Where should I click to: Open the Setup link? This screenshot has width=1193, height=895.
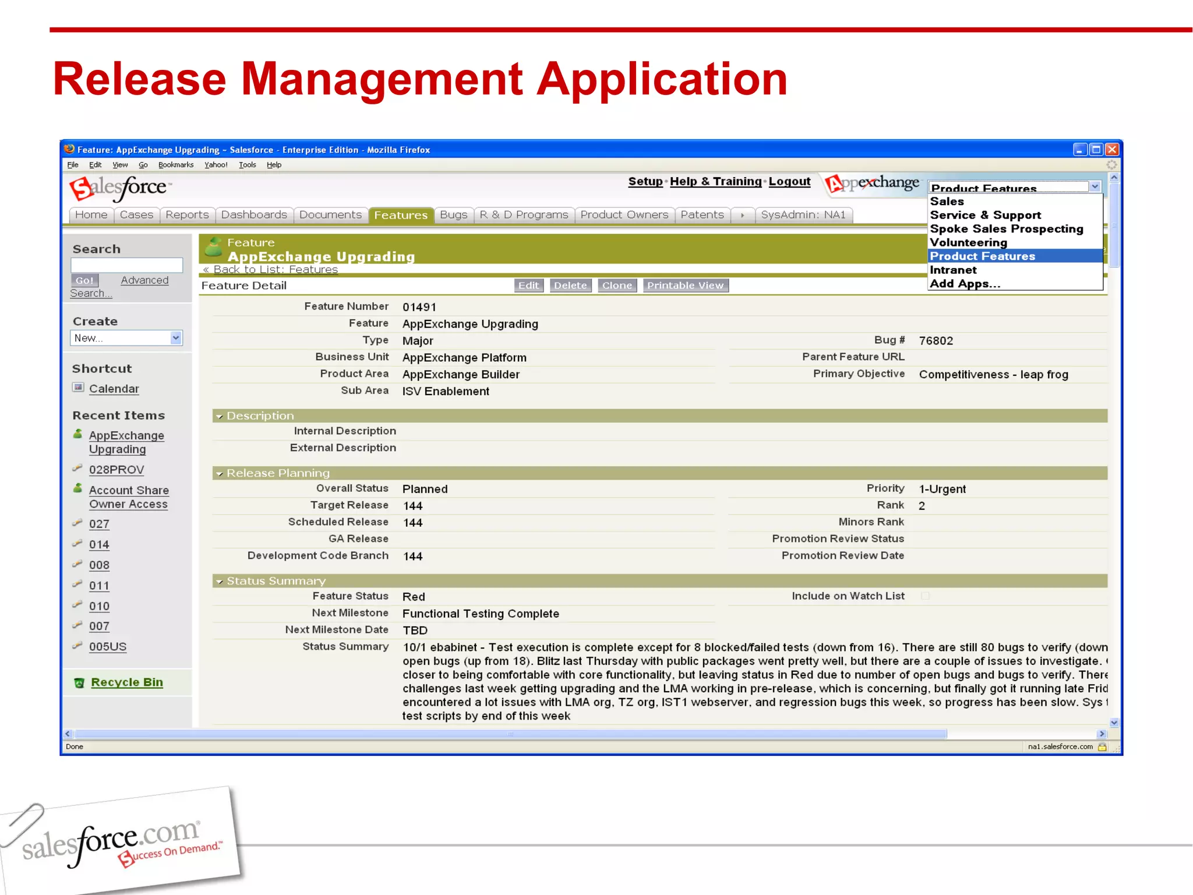click(x=645, y=181)
